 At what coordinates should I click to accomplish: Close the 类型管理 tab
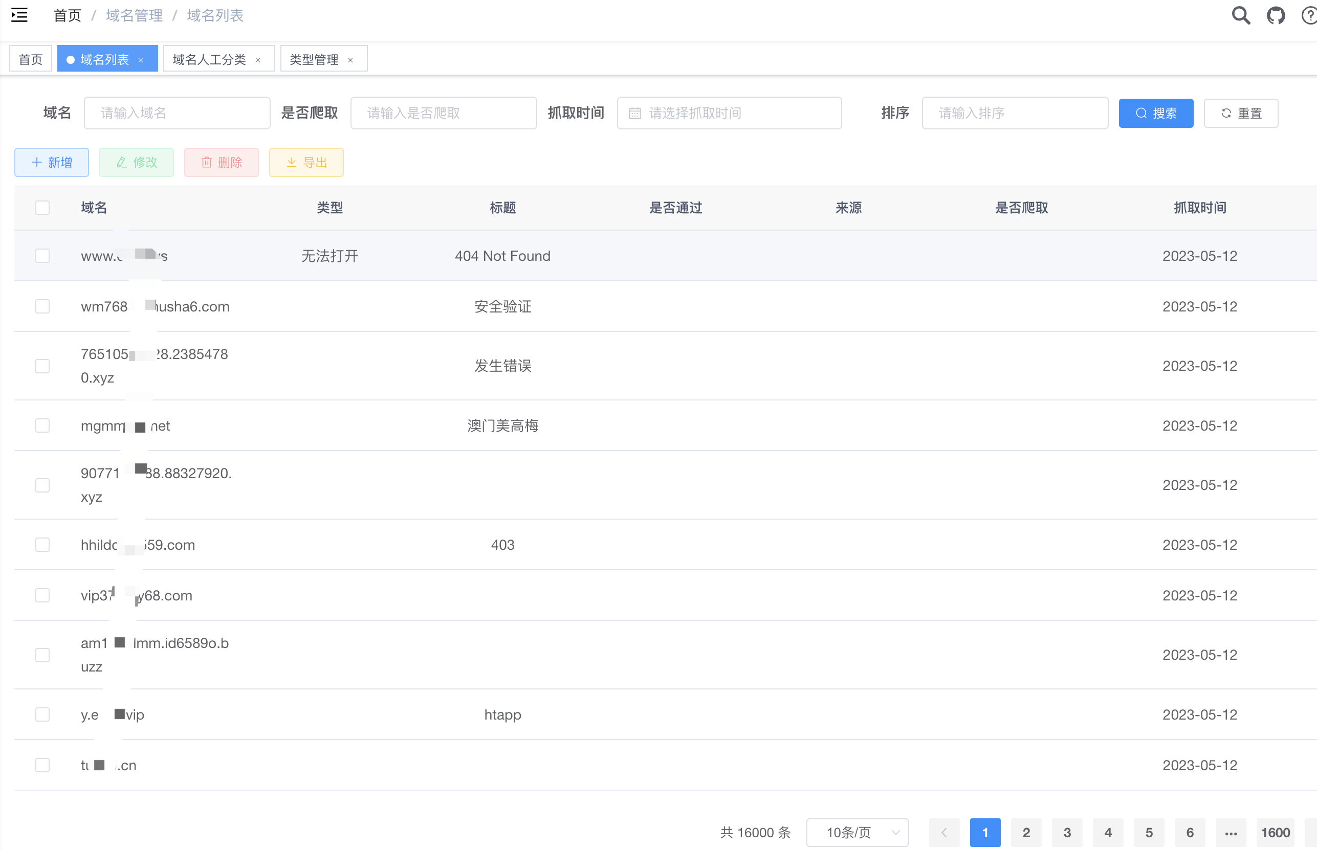tap(350, 60)
